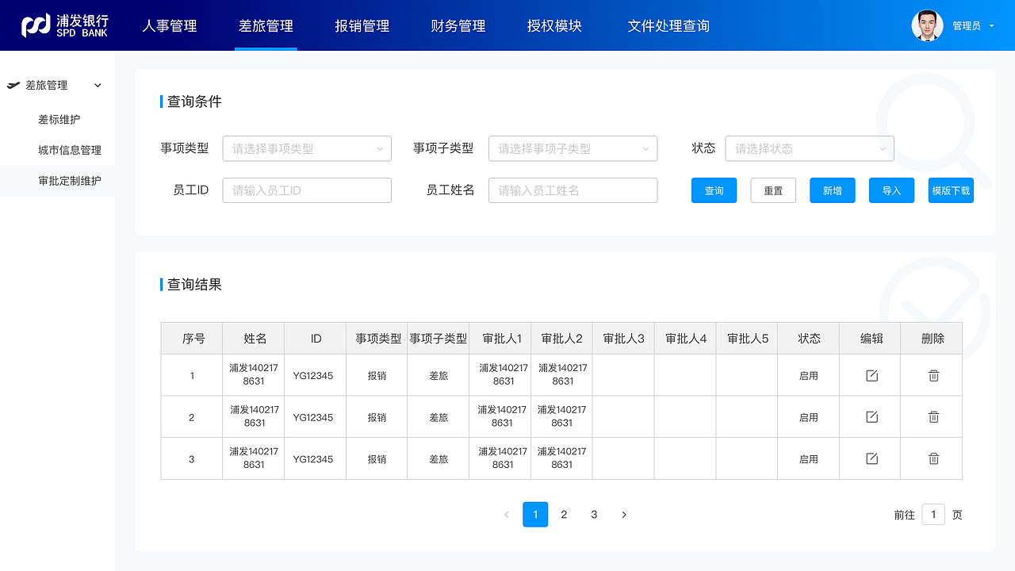Click the airplane icon beside 差旅管理
This screenshot has height=571, width=1015.
coord(13,85)
